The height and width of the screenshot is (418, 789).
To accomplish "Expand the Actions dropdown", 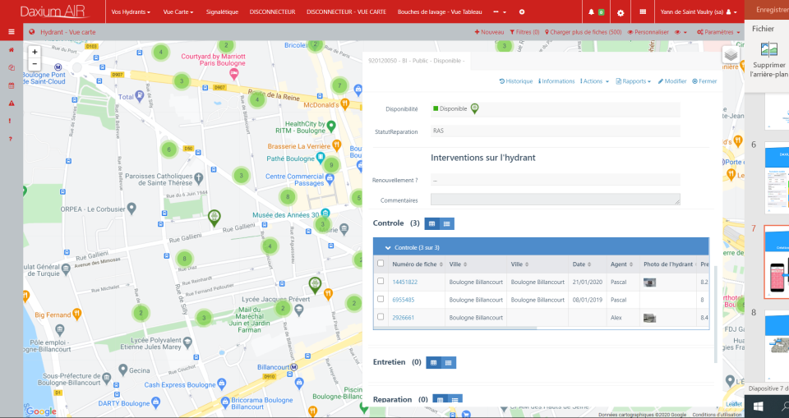I will click(594, 81).
